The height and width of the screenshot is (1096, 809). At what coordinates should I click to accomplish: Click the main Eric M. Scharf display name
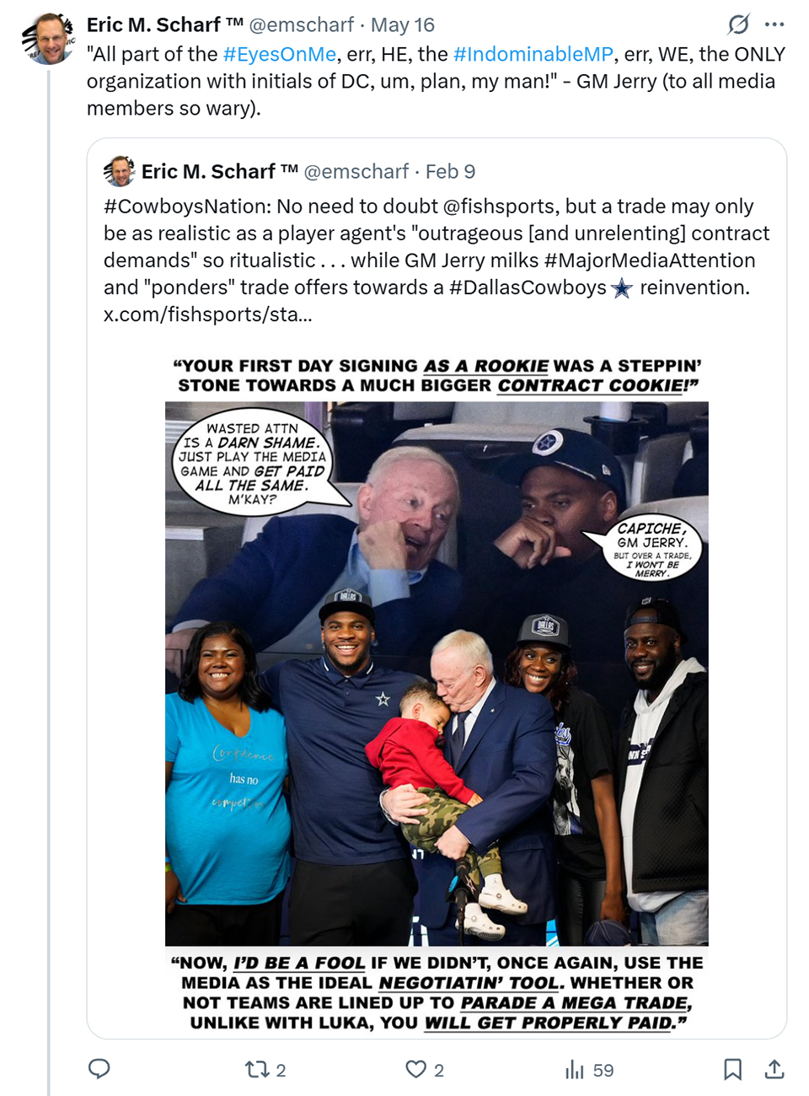(162, 25)
